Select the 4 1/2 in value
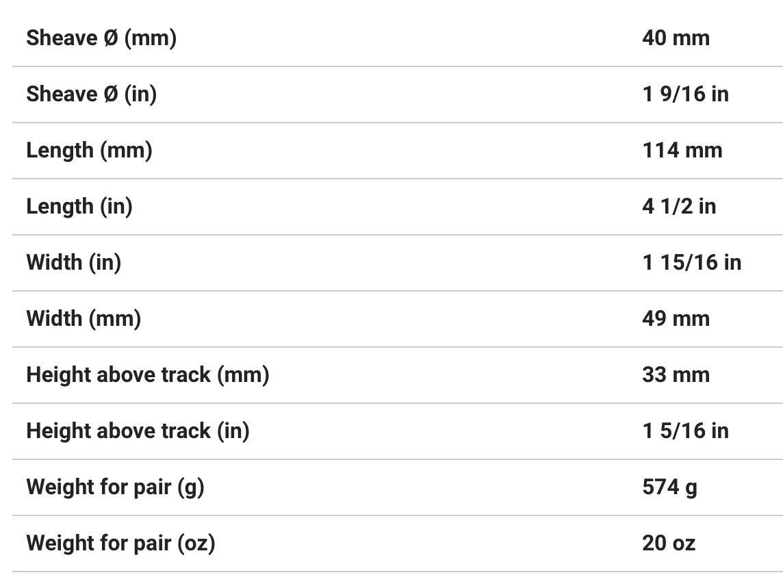This screenshot has width=783, height=575. click(679, 207)
